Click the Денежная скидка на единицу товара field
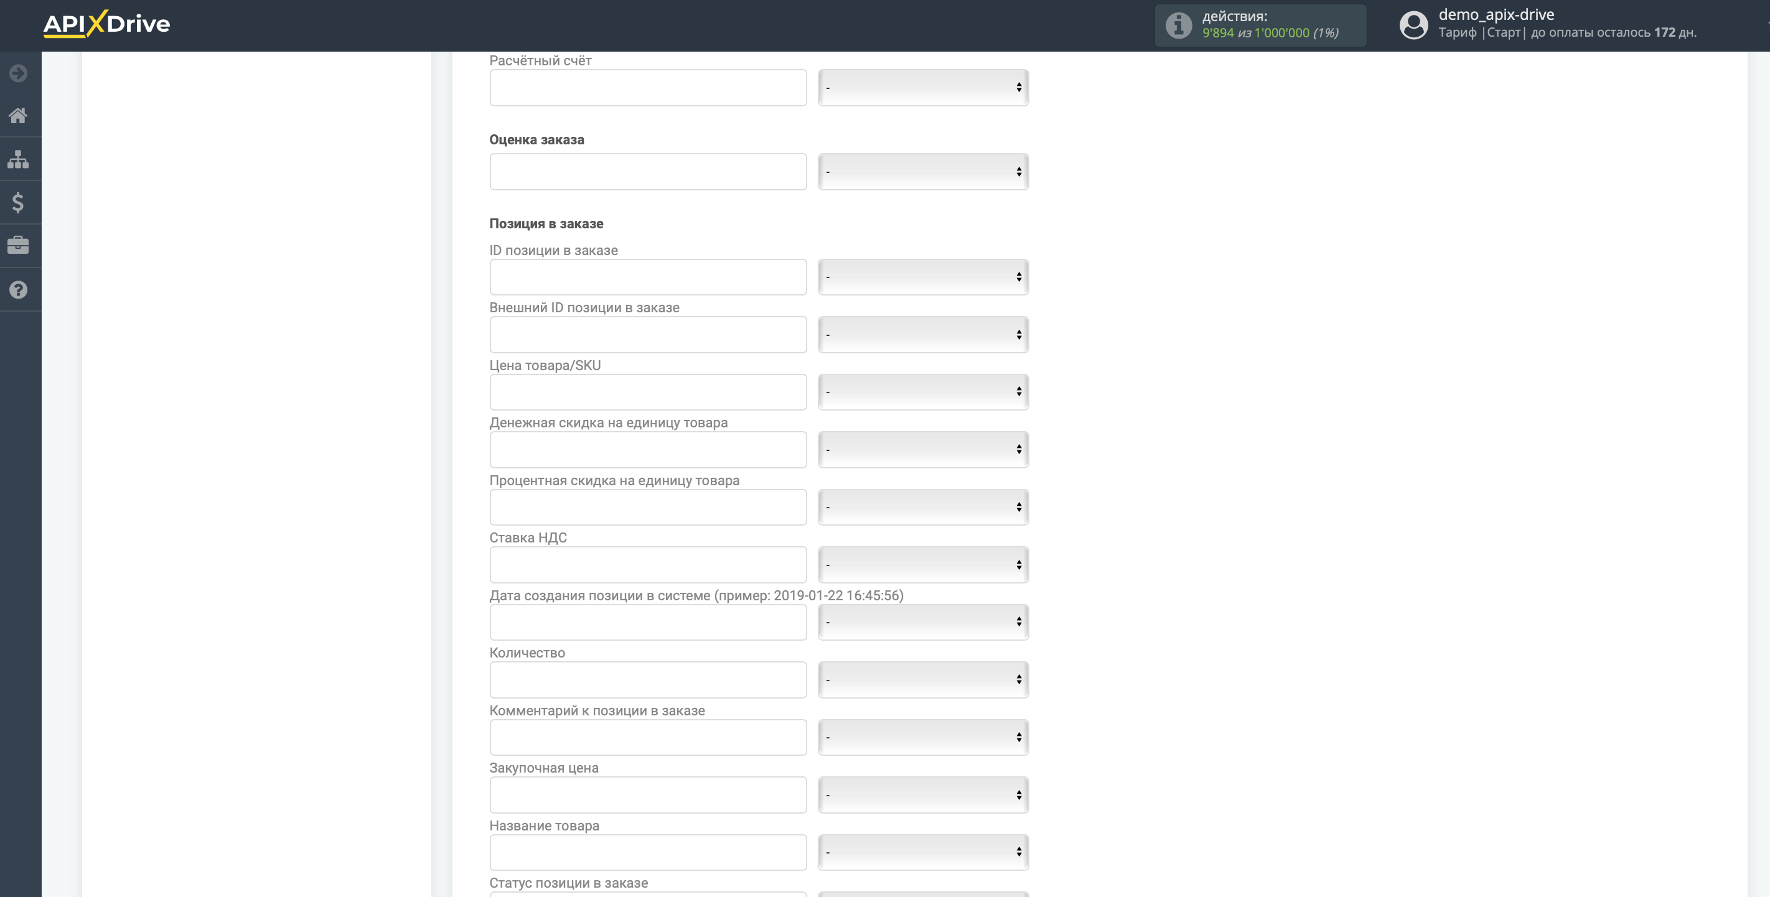The image size is (1770, 897). 648,449
